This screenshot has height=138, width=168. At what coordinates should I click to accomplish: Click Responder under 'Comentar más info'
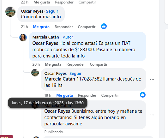pos(64,27)
